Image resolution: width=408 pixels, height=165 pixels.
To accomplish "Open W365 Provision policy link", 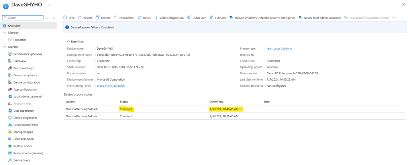I will [x=111, y=86].
